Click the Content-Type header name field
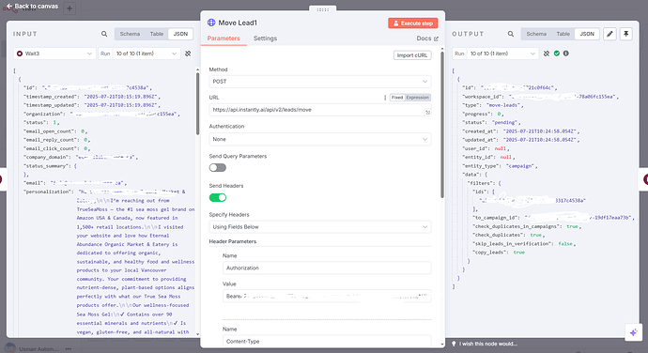648x353 pixels. [327, 342]
